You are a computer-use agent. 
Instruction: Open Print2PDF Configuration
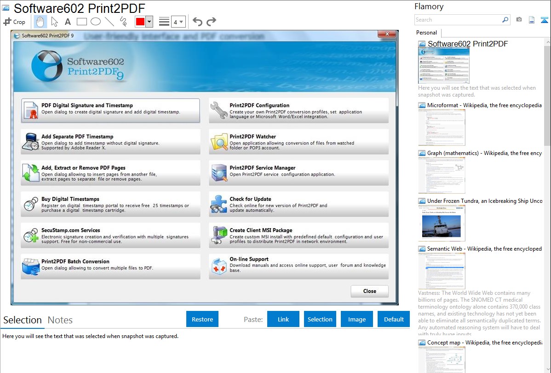(298, 110)
